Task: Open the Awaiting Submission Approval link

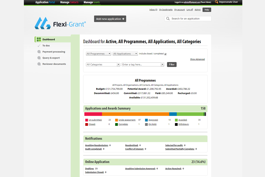Action: pyautogui.click(x=140, y=169)
